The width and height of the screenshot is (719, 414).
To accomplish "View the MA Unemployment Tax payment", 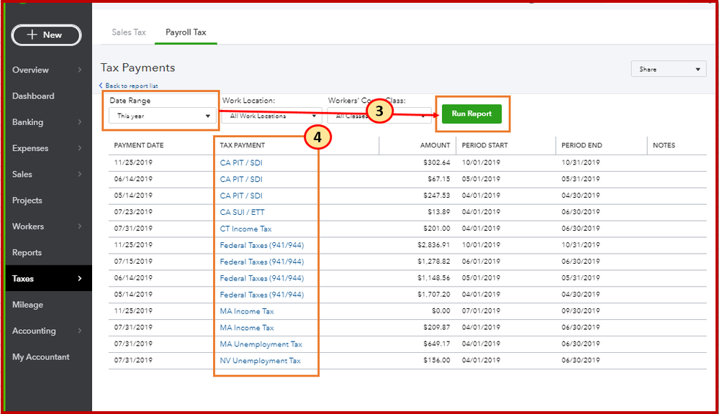I will (261, 344).
